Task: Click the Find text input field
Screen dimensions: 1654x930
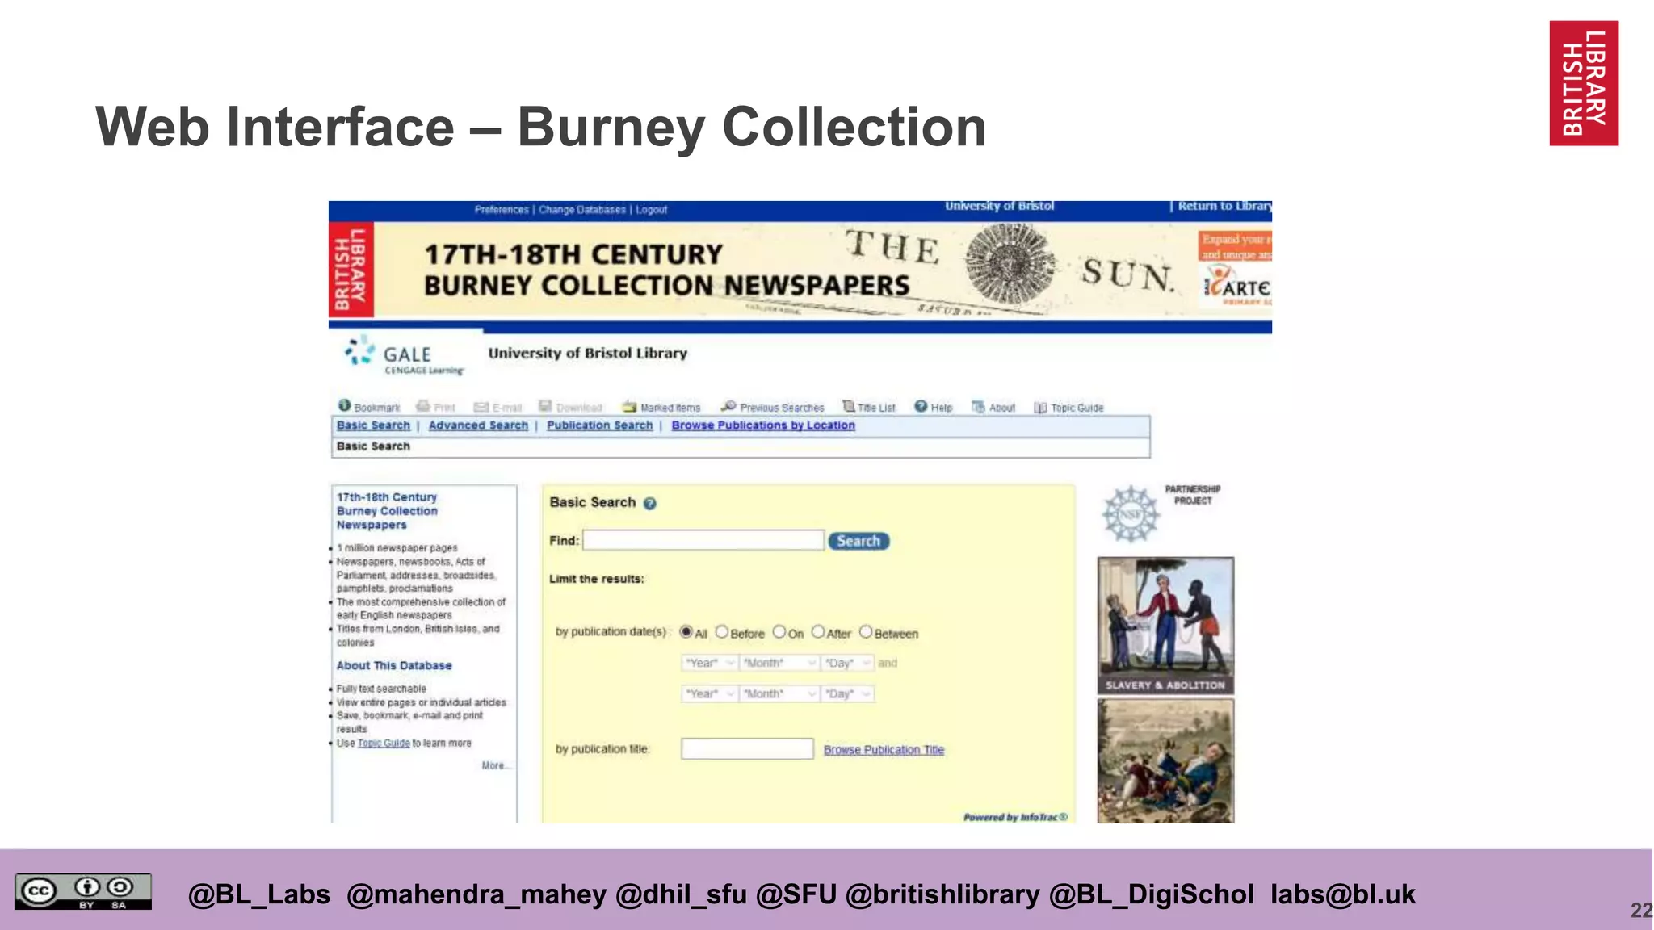Action: (703, 540)
